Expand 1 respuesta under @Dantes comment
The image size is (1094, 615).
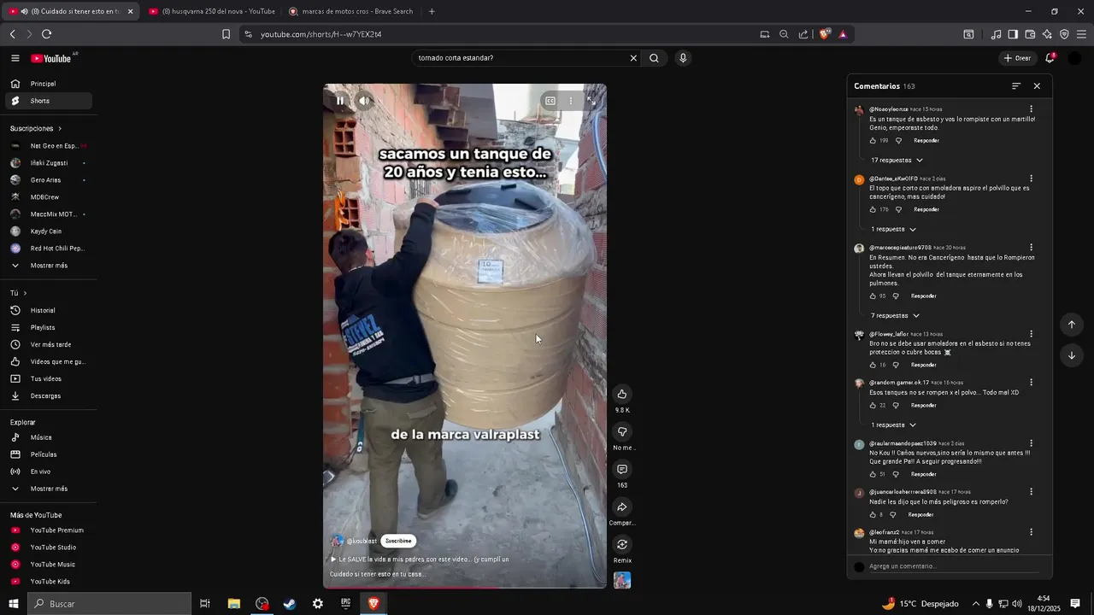tap(893, 230)
